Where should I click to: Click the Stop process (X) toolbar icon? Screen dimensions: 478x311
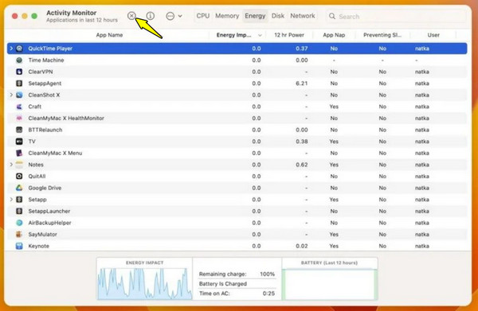pos(131,16)
